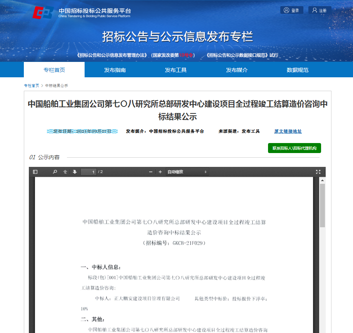This screenshot has height=333, width=353.
Task: Go to next PDF page arrow
Action: click(75, 172)
